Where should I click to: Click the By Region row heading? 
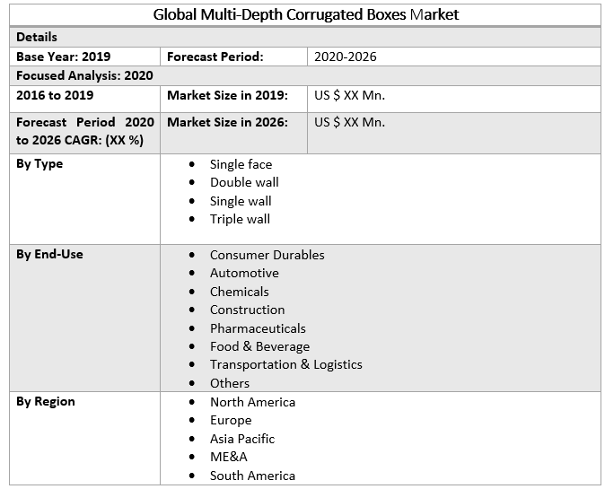pyautogui.click(x=46, y=402)
